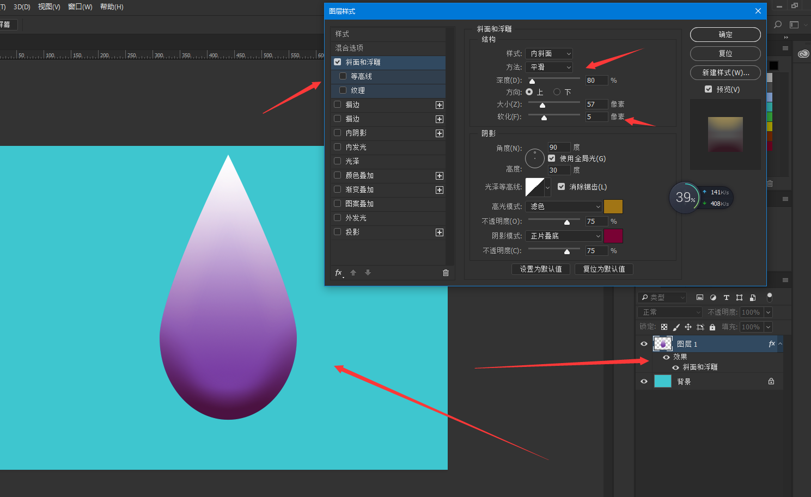811x497 pixels.
Task: Open the 窗口(W) menu
Action: [x=80, y=7]
